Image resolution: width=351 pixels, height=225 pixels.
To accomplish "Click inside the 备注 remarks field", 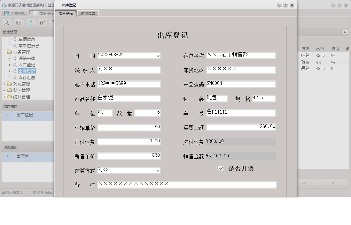I will point(187,184).
